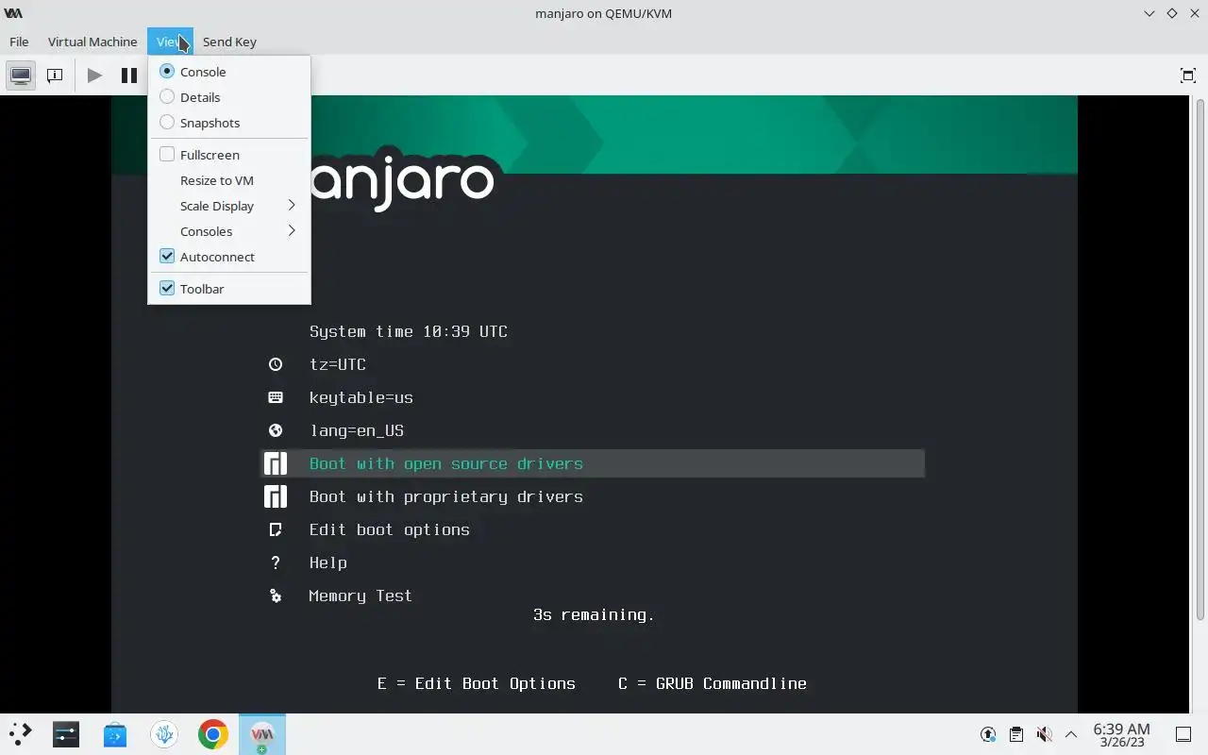Click the keytable keyboard icon
Screen dimensions: 1208x755
(276, 397)
